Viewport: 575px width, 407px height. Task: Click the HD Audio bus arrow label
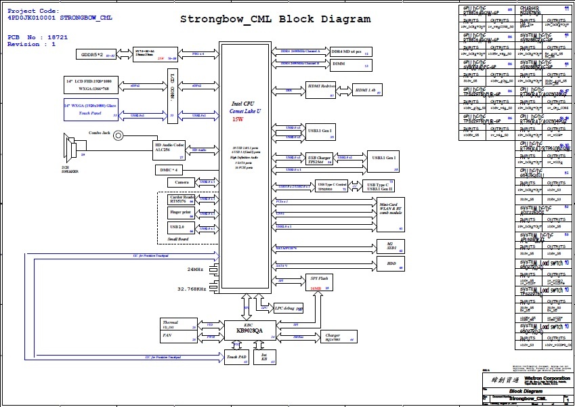[199, 150]
